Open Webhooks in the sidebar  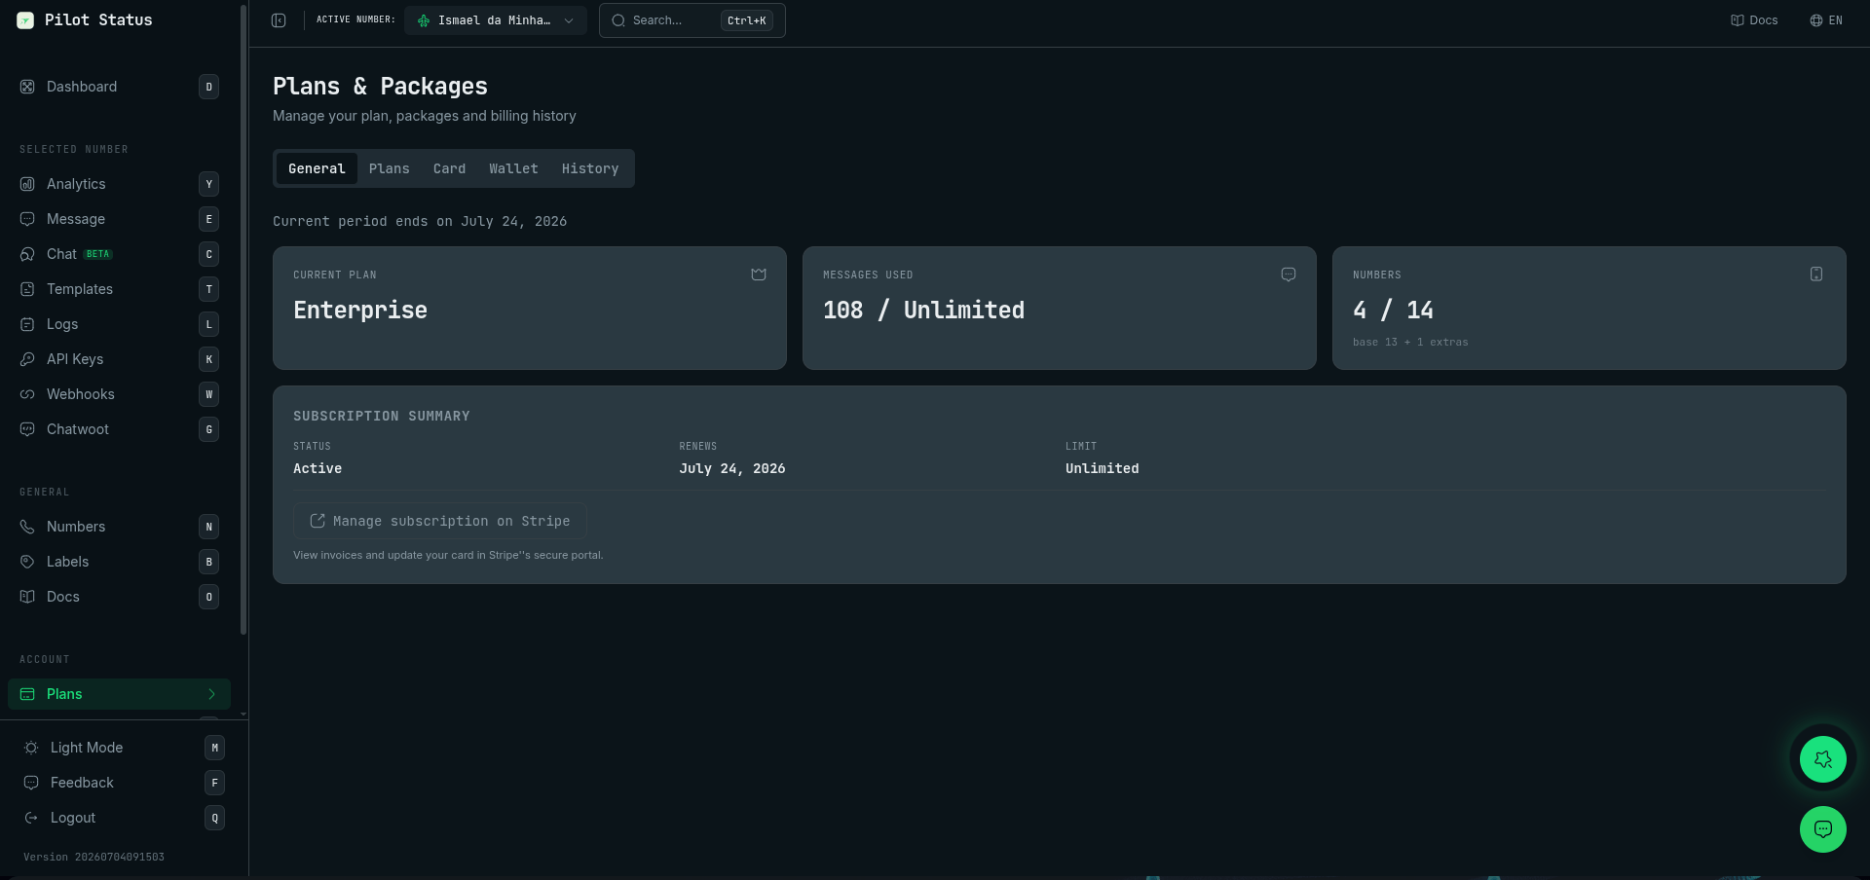point(119,394)
